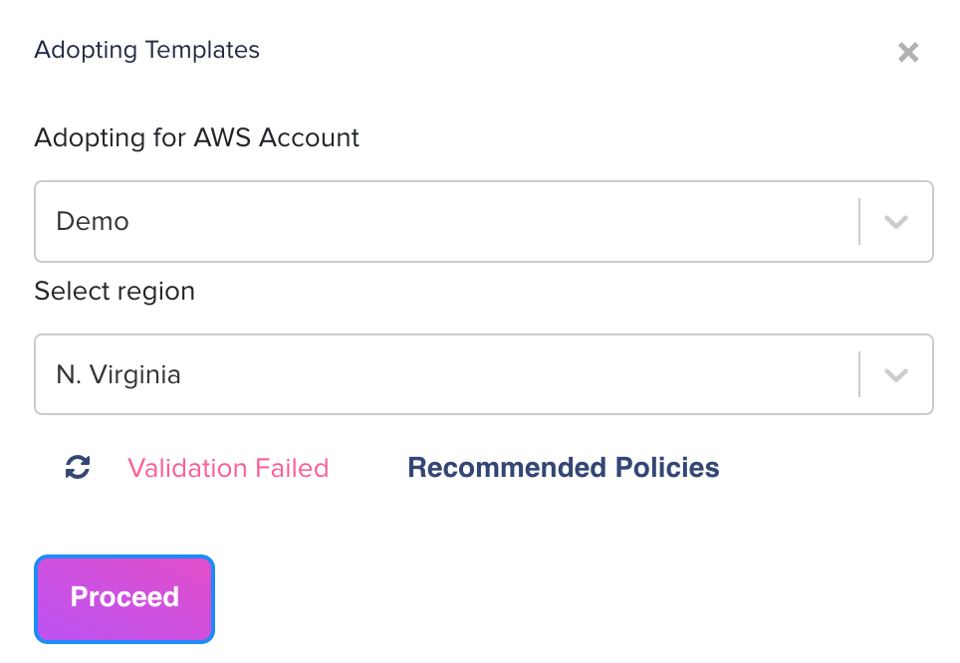Click the gap between Validation Failed and Recommended Policies
Image resolution: width=960 pixels, height=663 pixels.
368,468
